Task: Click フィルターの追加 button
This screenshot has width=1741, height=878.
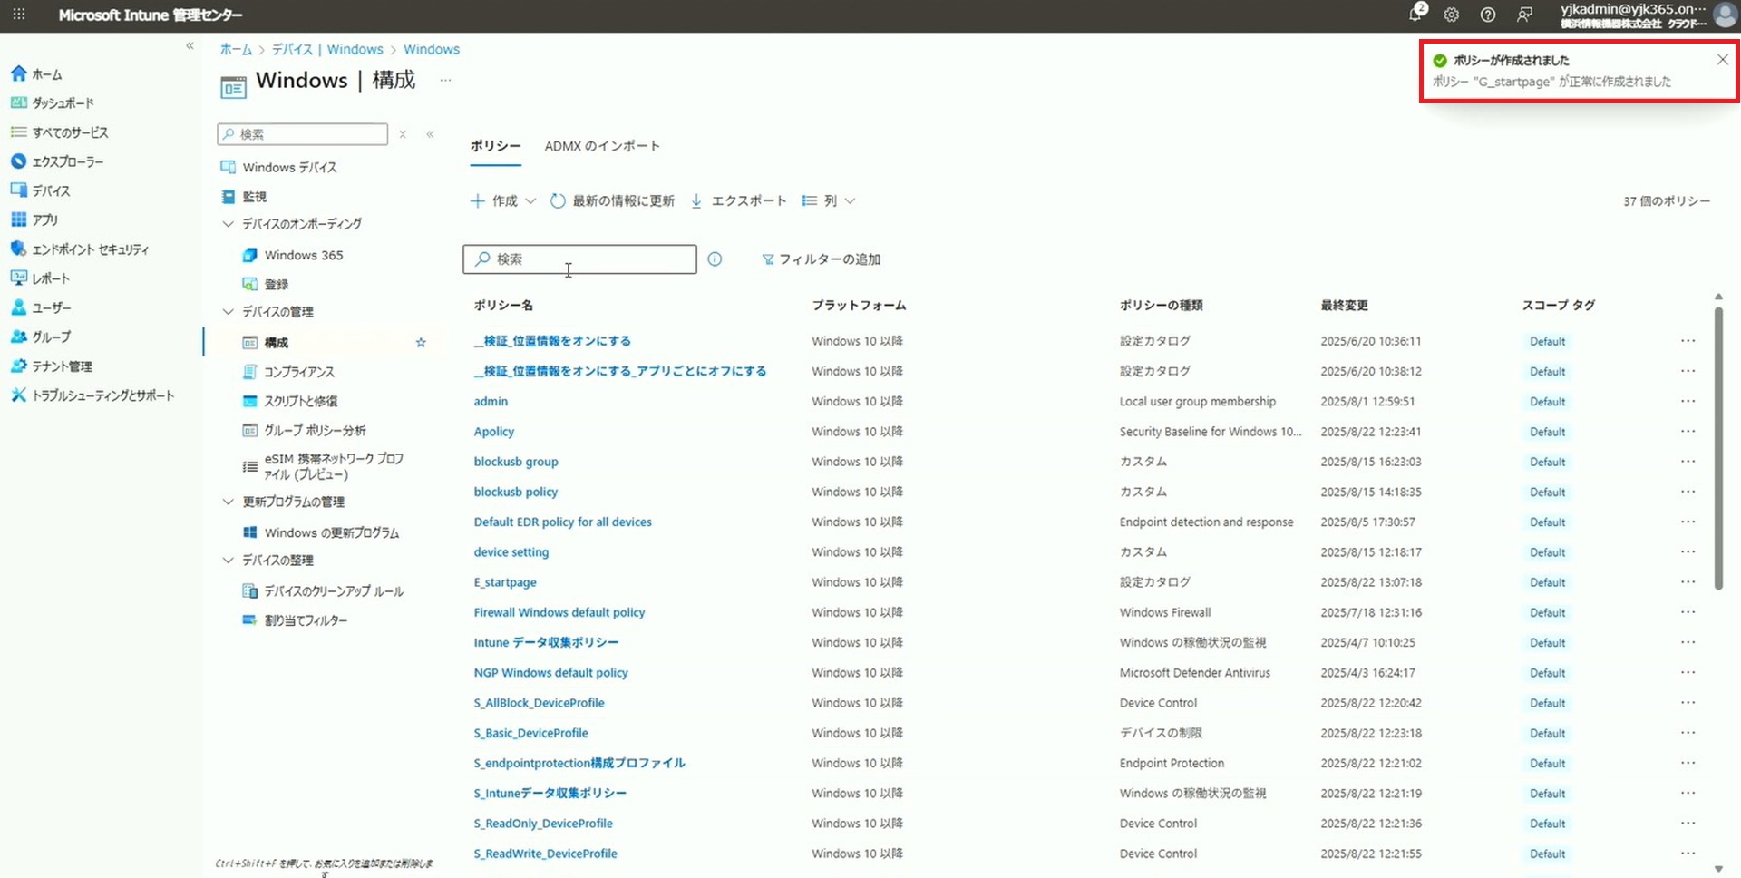Action: point(821,259)
